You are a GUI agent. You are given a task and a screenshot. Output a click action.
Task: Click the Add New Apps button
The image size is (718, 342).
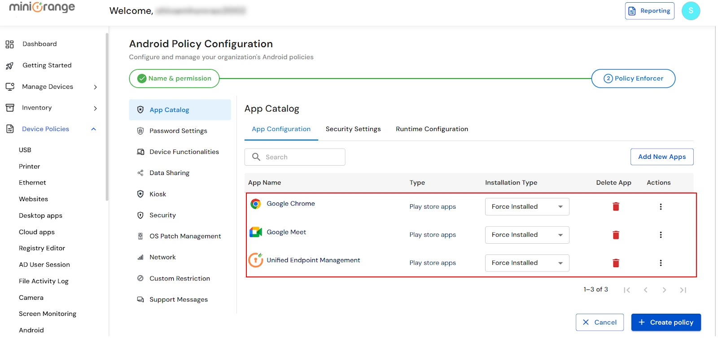click(661, 157)
